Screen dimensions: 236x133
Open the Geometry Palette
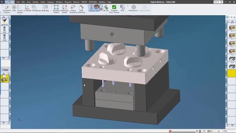point(56,9)
